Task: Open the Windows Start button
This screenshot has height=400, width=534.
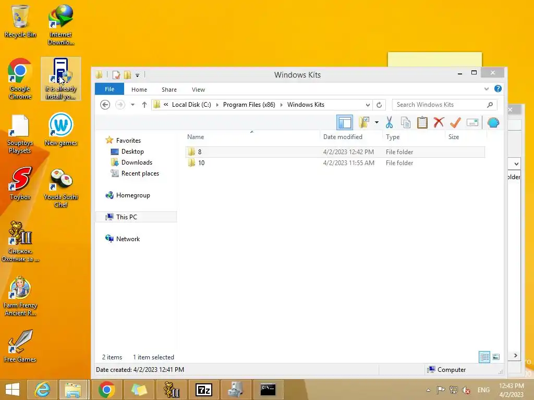Action: click(x=13, y=390)
